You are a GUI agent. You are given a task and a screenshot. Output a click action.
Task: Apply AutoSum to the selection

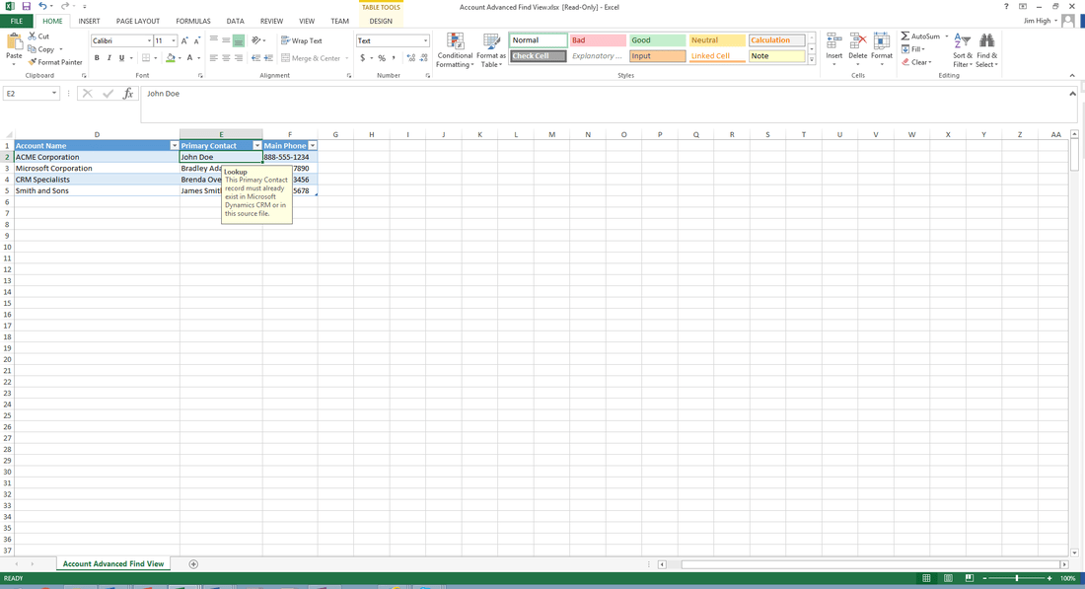click(923, 36)
